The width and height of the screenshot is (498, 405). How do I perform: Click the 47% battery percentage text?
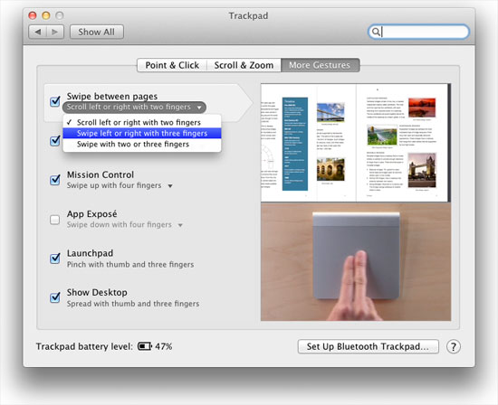click(x=164, y=346)
